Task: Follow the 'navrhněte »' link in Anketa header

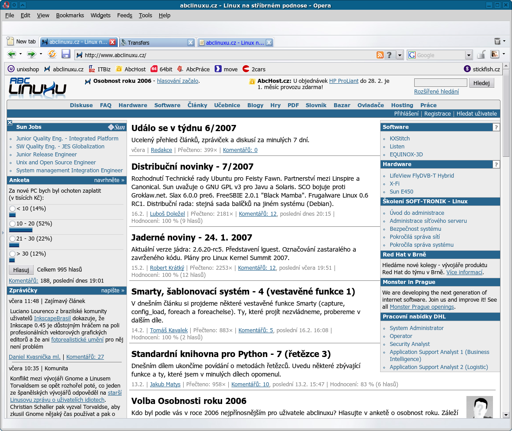Action: click(109, 180)
